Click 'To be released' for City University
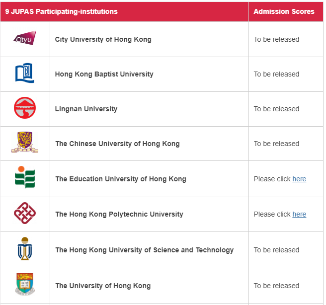Image resolution: width=326 pixels, height=305 pixels. click(276, 39)
